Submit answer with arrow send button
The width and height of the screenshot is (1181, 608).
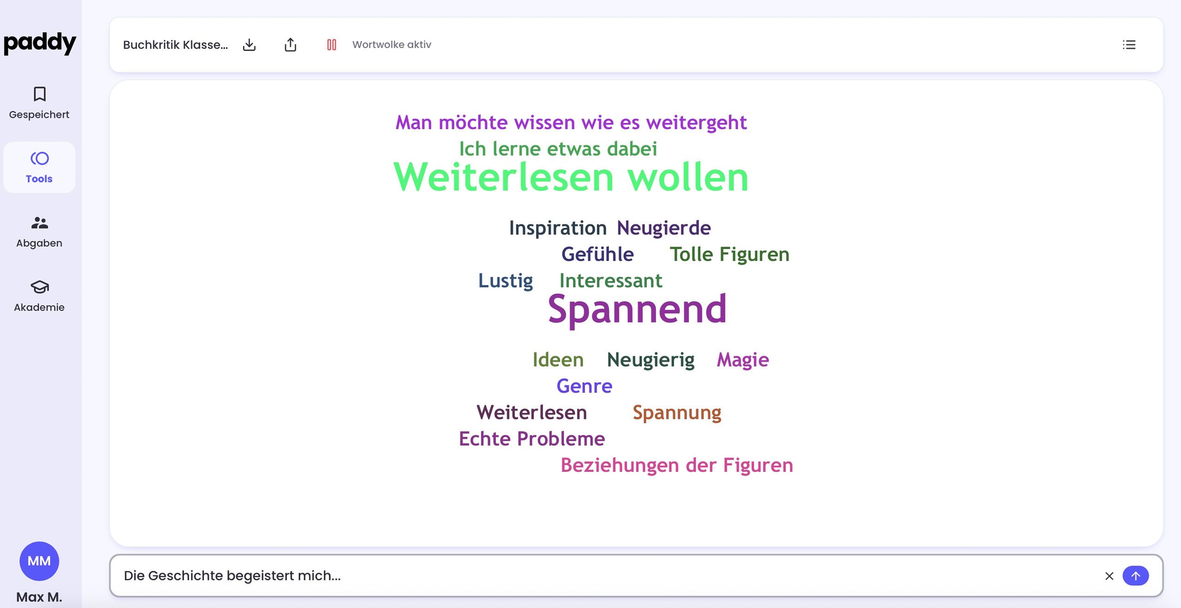(1135, 576)
